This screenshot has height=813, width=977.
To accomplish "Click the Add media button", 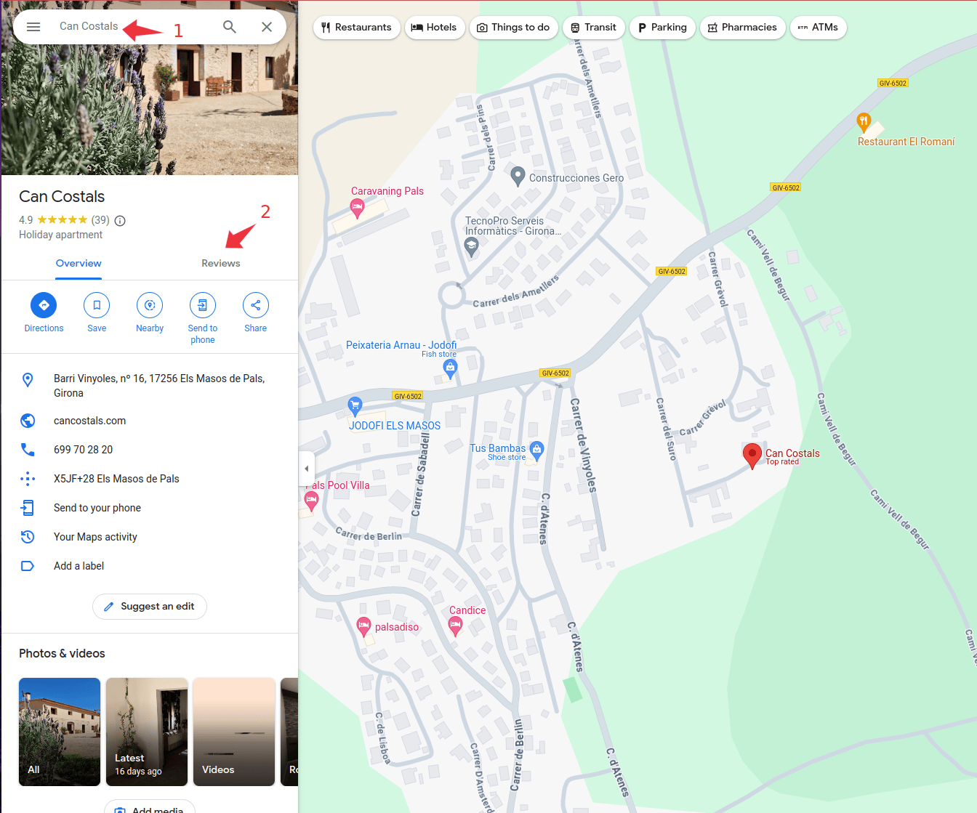I will tap(150, 808).
